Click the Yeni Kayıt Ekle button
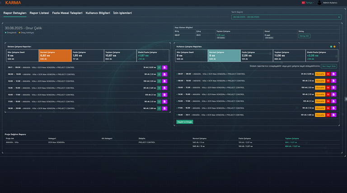The height and width of the screenshot is (193, 347). click(328, 66)
